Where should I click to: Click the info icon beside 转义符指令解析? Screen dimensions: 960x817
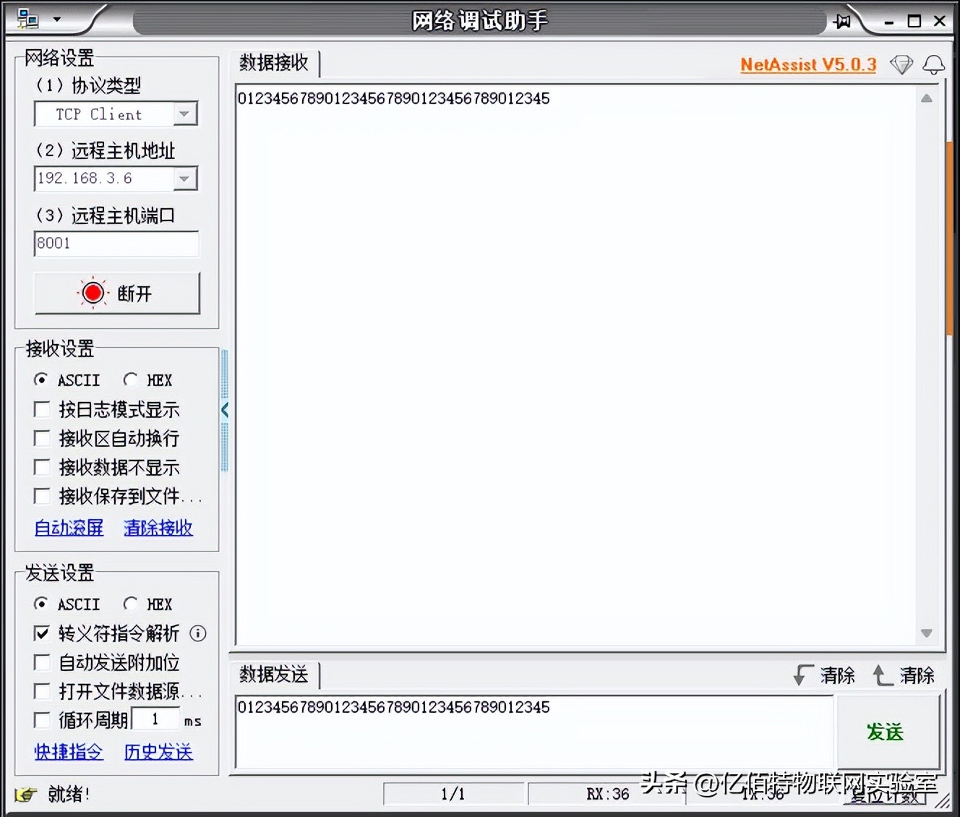point(197,634)
